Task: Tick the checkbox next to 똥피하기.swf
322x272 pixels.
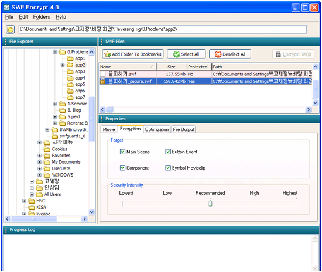Action: tap(102, 74)
